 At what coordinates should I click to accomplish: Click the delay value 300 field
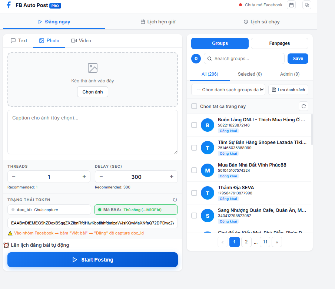pos(136,177)
